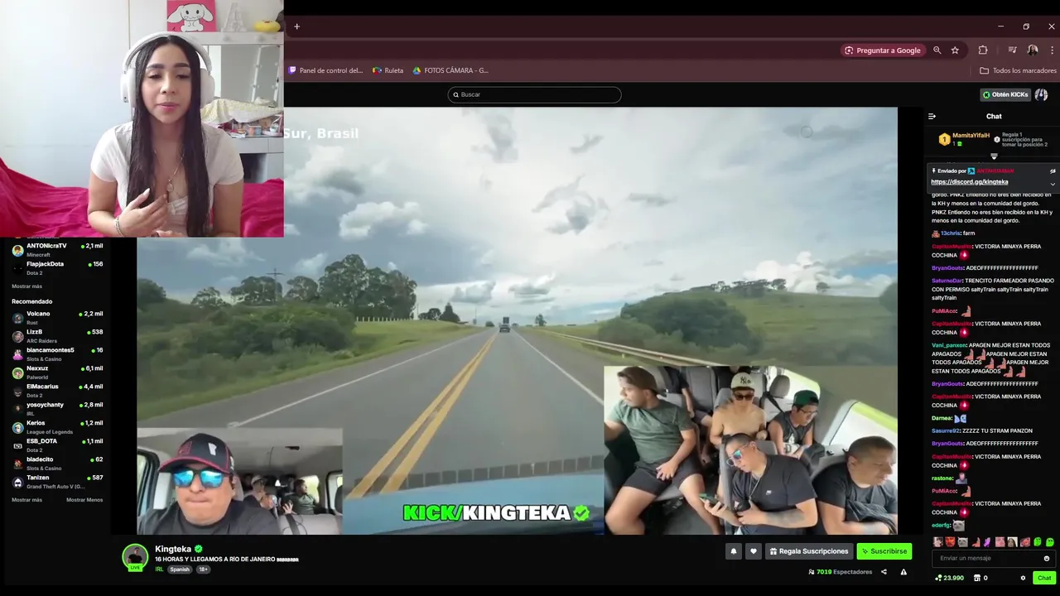Click the 7019 Espectadores viewer count
Viewport: 1060px width, 596px height.
pyautogui.click(x=841, y=572)
